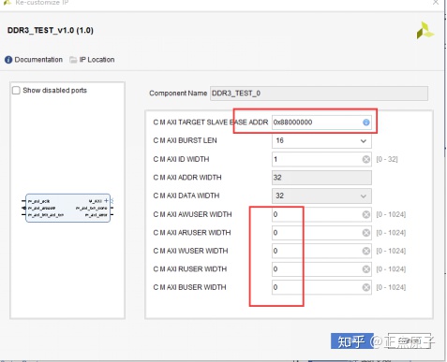
Task: Clear the WUSER WIDTH value
Action: (x=365, y=251)
